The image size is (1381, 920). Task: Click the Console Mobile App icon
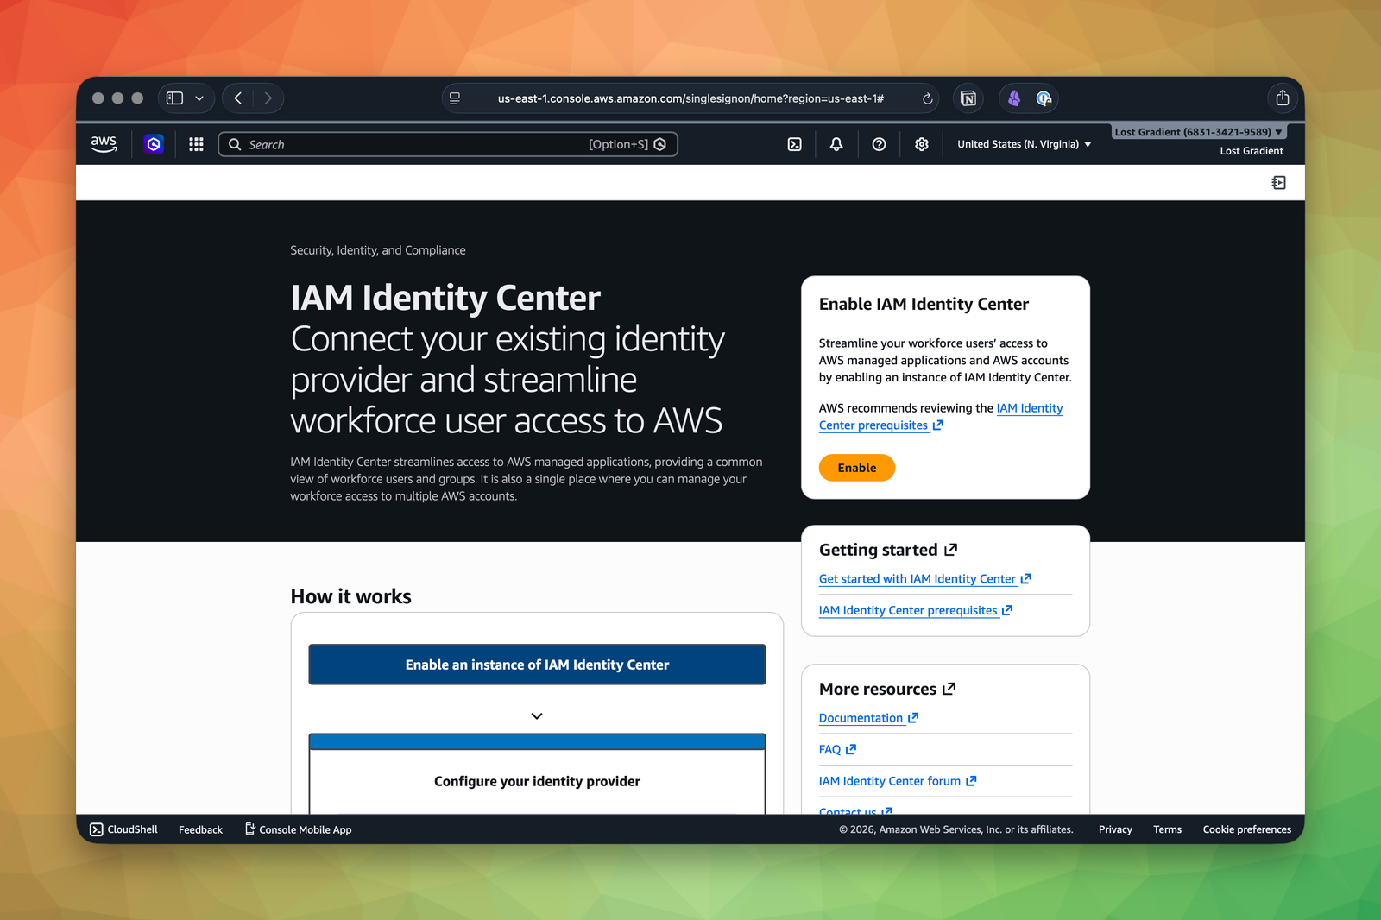(x=249, y=829)
